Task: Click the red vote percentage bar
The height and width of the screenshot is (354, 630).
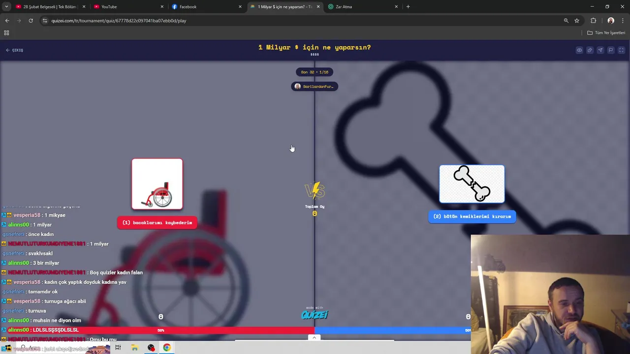Action: pyautogui.click(x=157, y=330)
